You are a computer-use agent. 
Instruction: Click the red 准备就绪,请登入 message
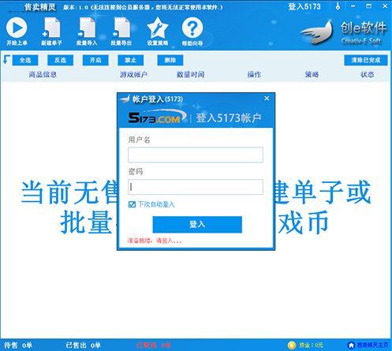point(155,241)
